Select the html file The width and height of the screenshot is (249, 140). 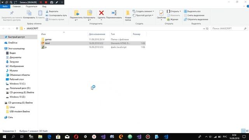pyautogui.click(x=47, y=43)
